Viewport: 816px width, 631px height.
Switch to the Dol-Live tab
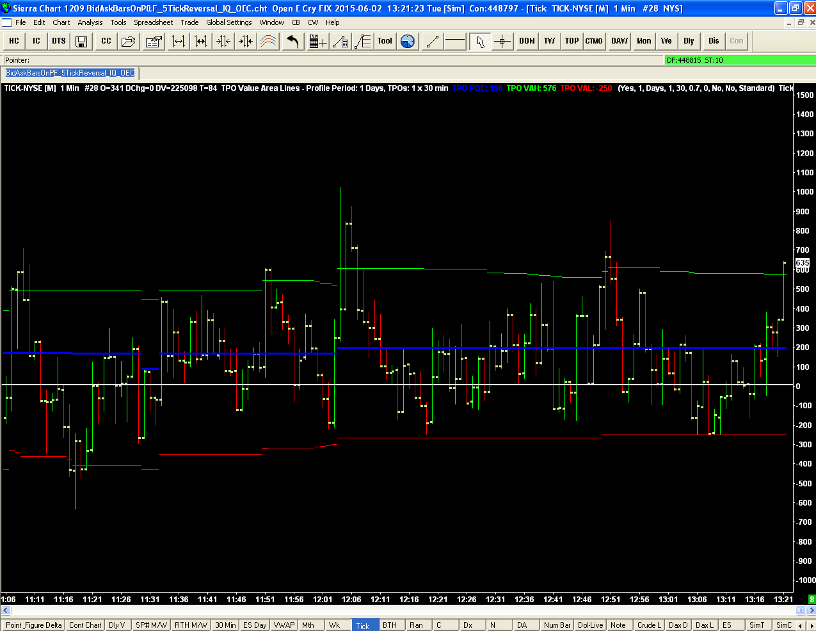(591, 625)
